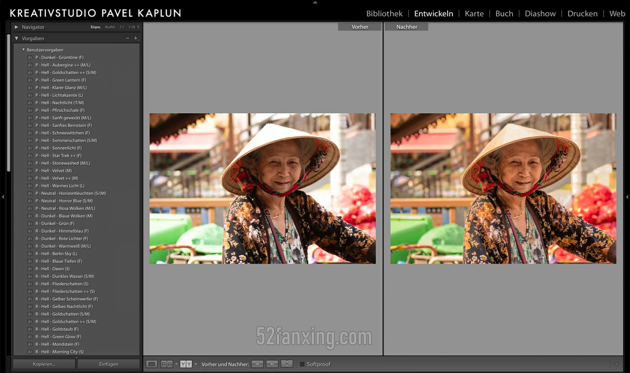Click preset icon beside P - Hell - Stonewashed
Viewport: 630px width, 373px height.
(30, 163)
